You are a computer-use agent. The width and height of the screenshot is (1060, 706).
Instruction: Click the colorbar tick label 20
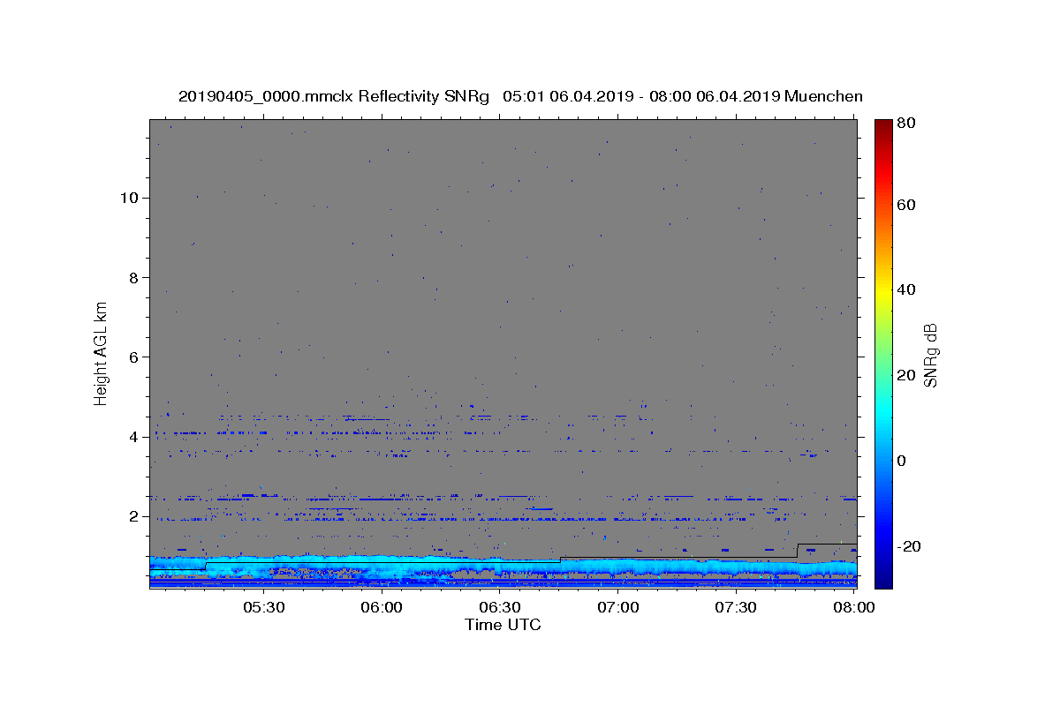click(905, 375)
